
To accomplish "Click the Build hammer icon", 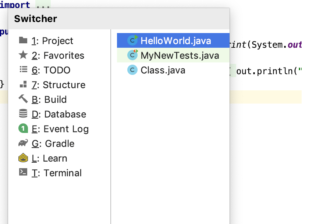I will tap(23, 99).
